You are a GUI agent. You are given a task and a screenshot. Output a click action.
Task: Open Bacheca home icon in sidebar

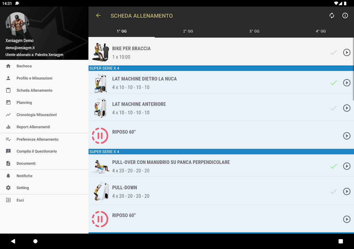point(8,66)
